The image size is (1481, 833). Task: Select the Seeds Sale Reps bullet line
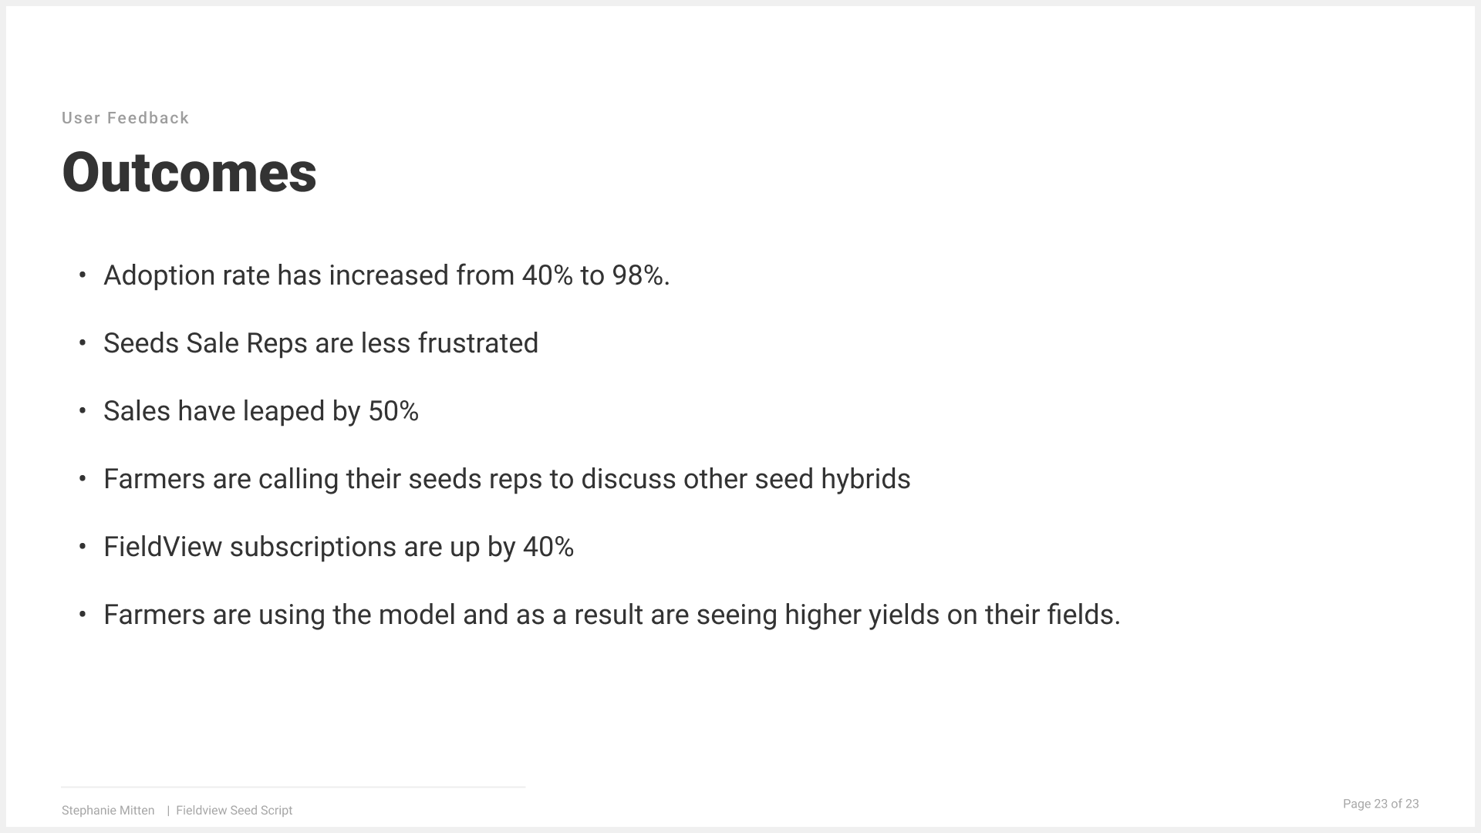pyautogui.click(x=321, y=343)
